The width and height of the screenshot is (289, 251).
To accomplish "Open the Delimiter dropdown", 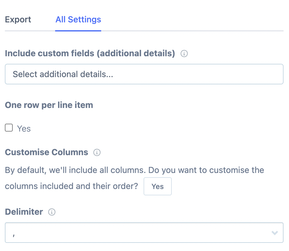I will click(x=144, y=233).
